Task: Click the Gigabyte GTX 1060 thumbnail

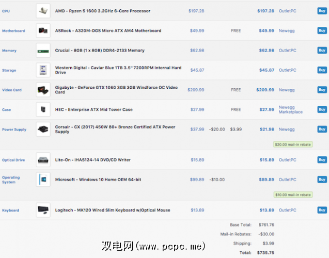Action: [43, 90]
